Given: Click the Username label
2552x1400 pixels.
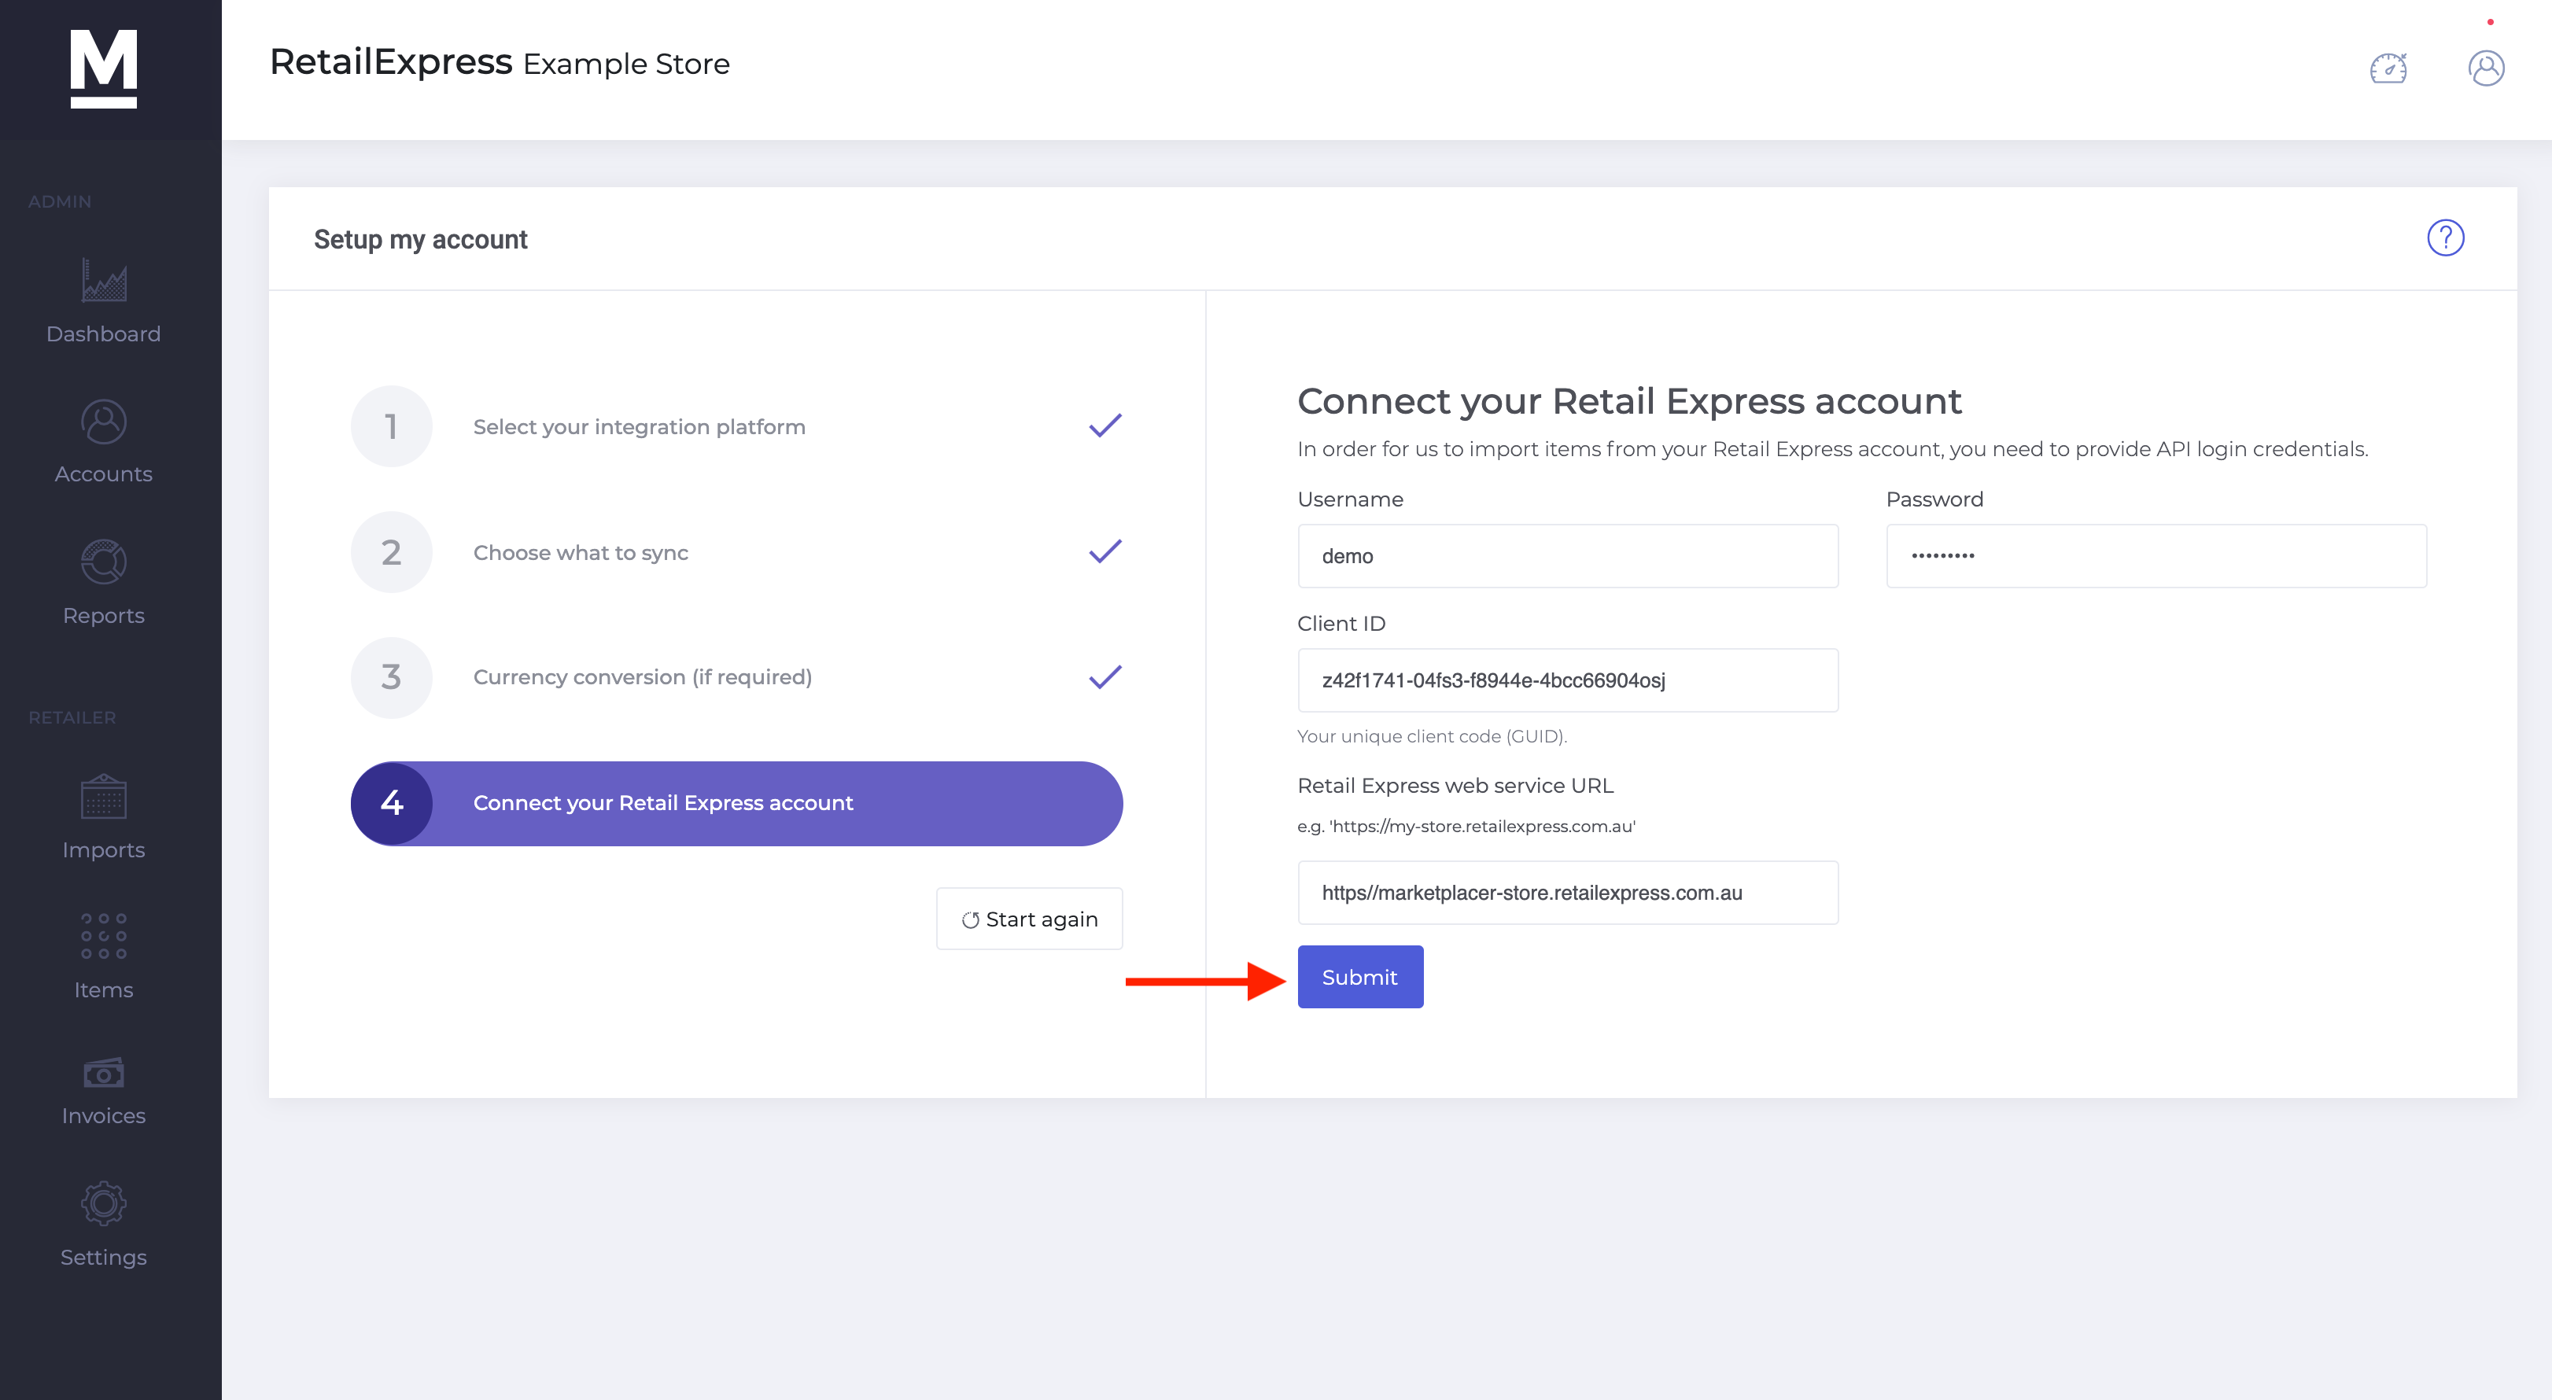Looking at the screenshot, I should pyautogui.click(x=1350, y=499).
